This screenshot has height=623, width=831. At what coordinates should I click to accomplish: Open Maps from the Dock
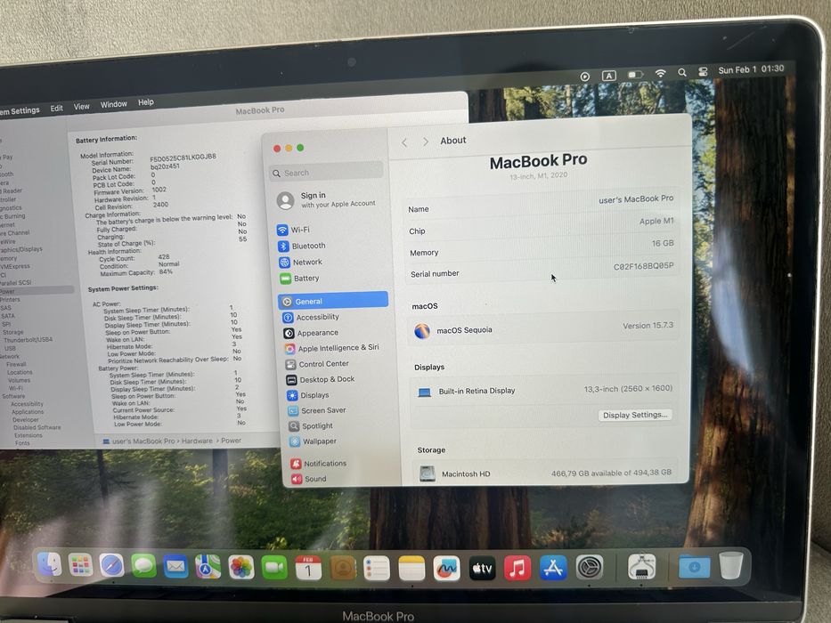point(208,568)
